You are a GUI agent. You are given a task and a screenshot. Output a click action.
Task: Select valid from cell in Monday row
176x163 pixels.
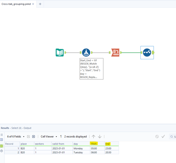(x=62, y=149)
